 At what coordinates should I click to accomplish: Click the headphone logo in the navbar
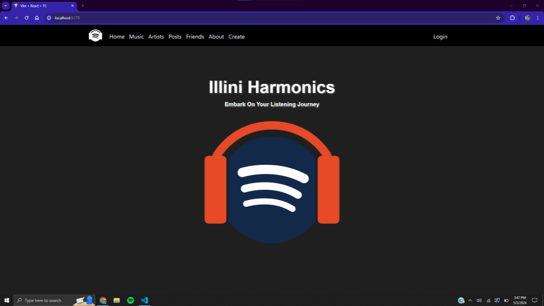pos(95,35)
